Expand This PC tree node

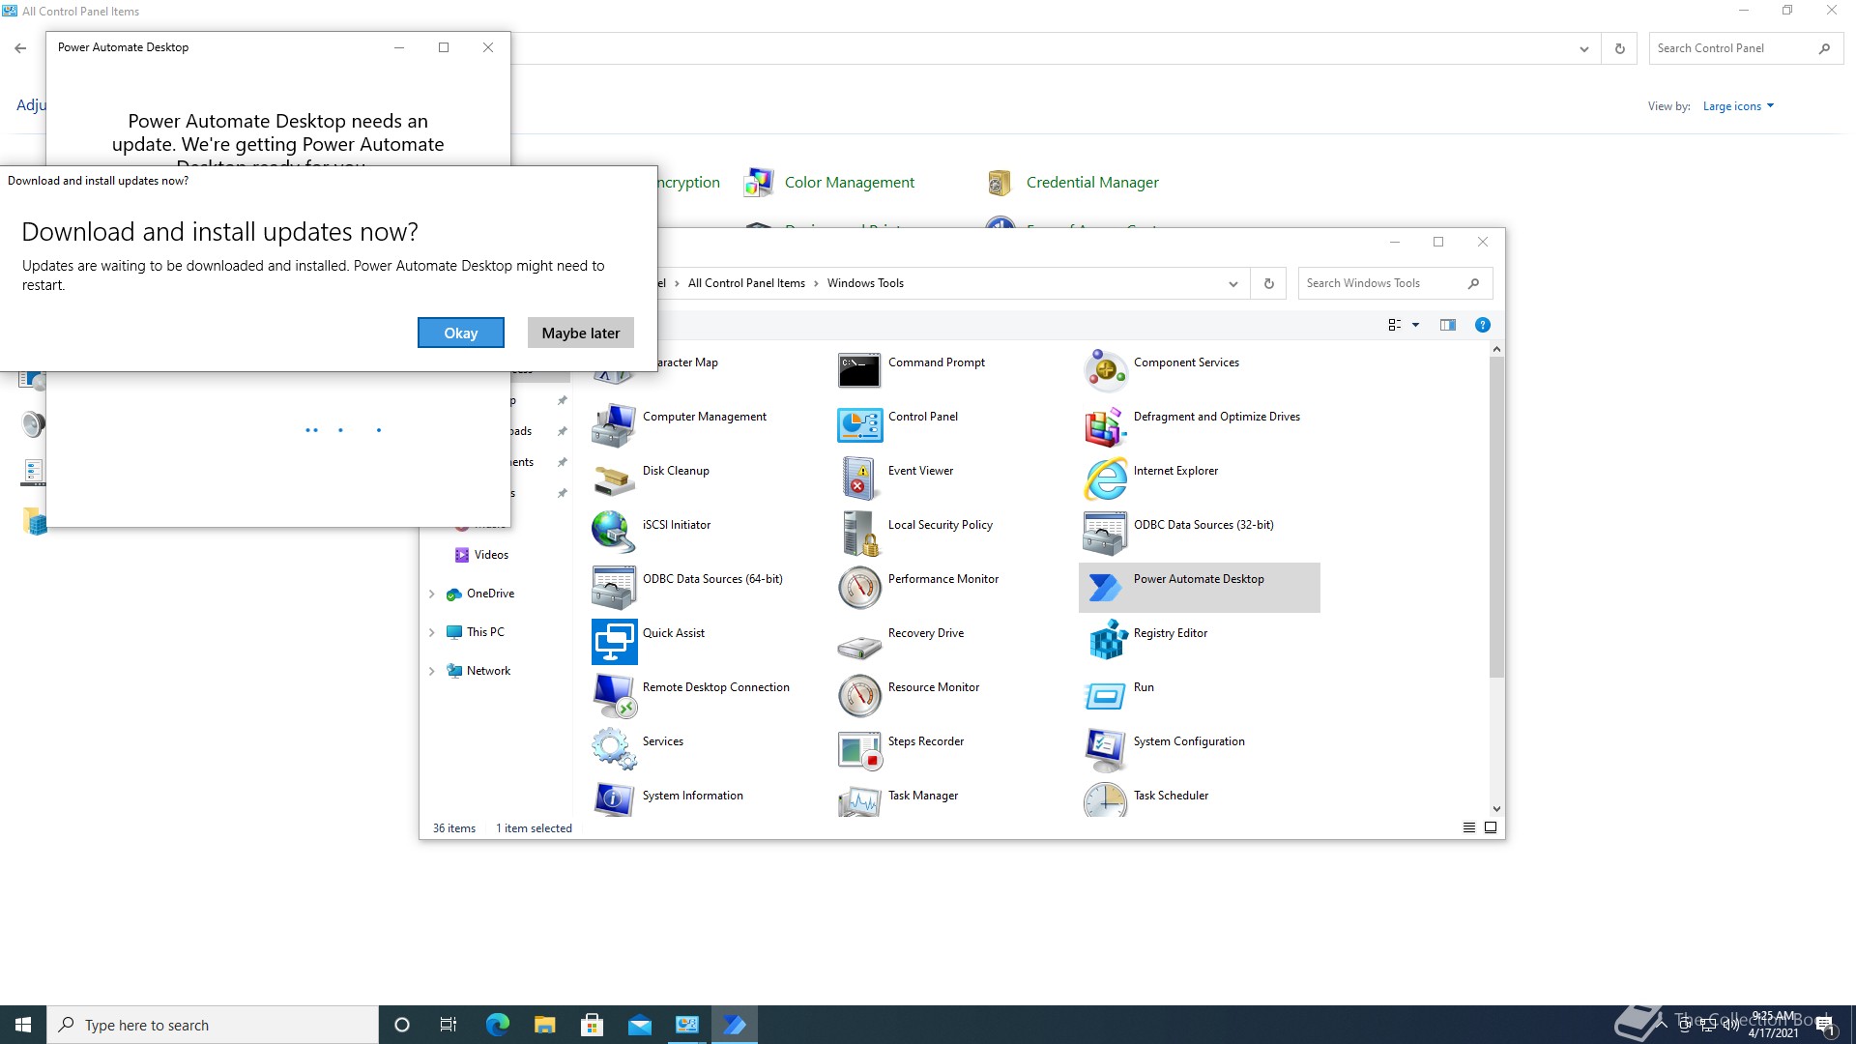(431, 632)
